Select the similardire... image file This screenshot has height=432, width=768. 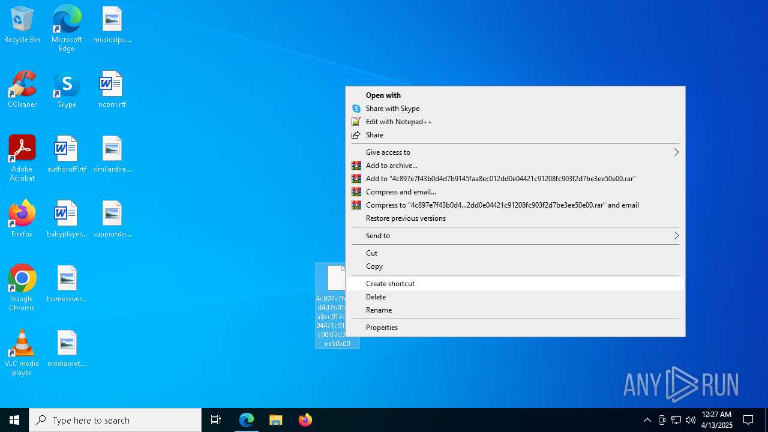pos(112,155)
